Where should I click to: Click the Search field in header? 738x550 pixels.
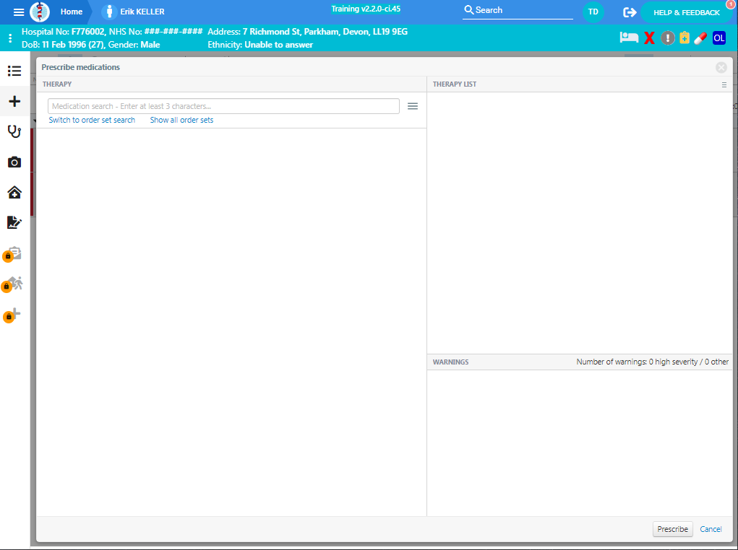(518, 10)
